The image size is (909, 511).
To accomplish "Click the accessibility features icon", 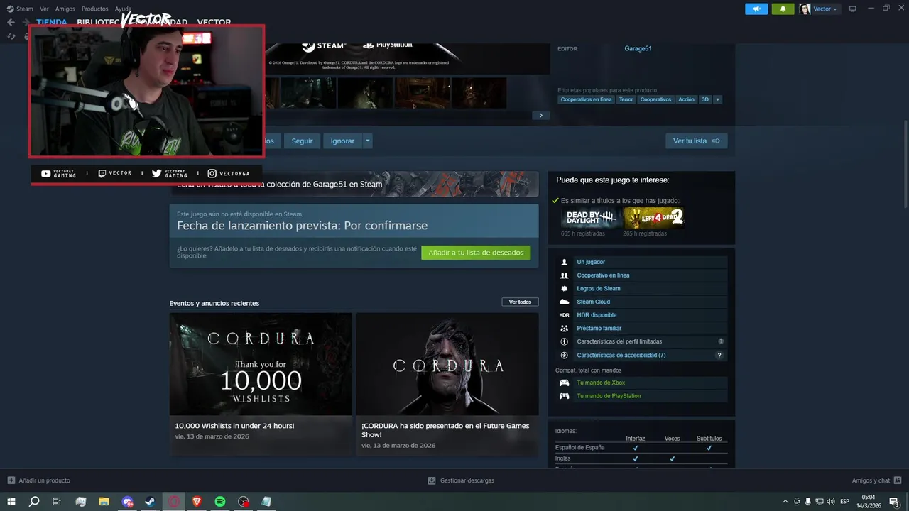I will [564, 355].
